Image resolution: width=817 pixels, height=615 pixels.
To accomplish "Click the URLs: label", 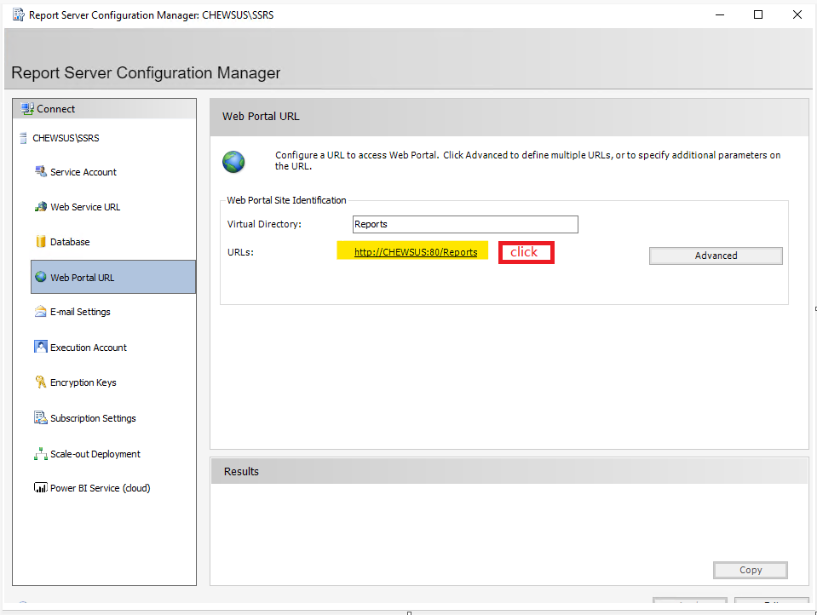I will 240,252.
